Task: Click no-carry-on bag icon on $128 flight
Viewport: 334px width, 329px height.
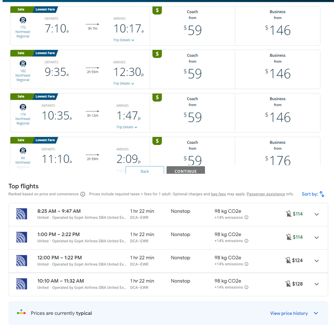Action: 288,283
